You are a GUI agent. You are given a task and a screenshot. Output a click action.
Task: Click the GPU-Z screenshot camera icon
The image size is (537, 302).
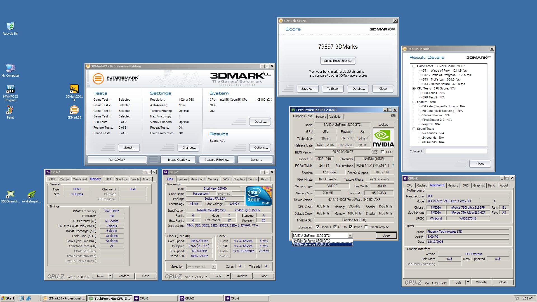pyautogui.click(x=393, y=115)
